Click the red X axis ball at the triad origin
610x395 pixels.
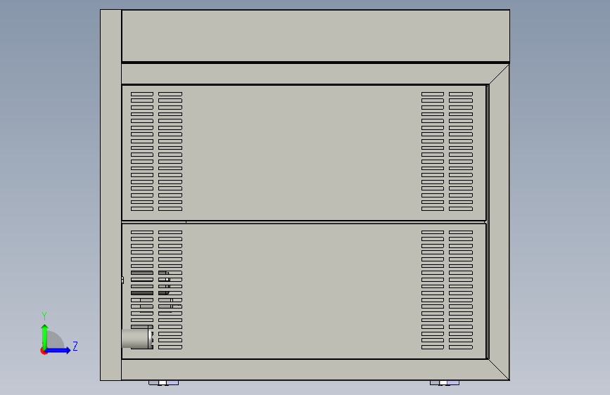pyautogui.click(x=44, y=351)
